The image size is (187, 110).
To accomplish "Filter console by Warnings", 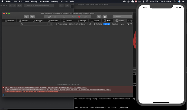I will pos(115,24).
